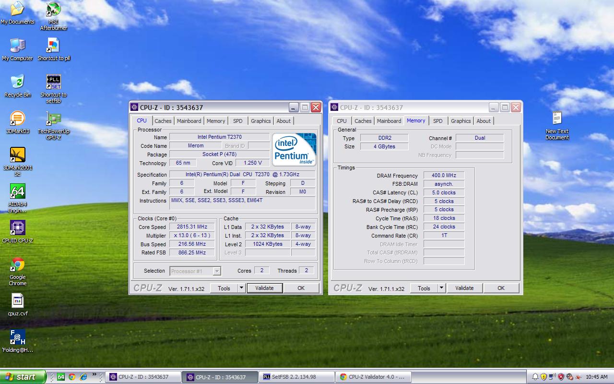Click the taskbar clock showing 10:45 AM

(597, 377)
